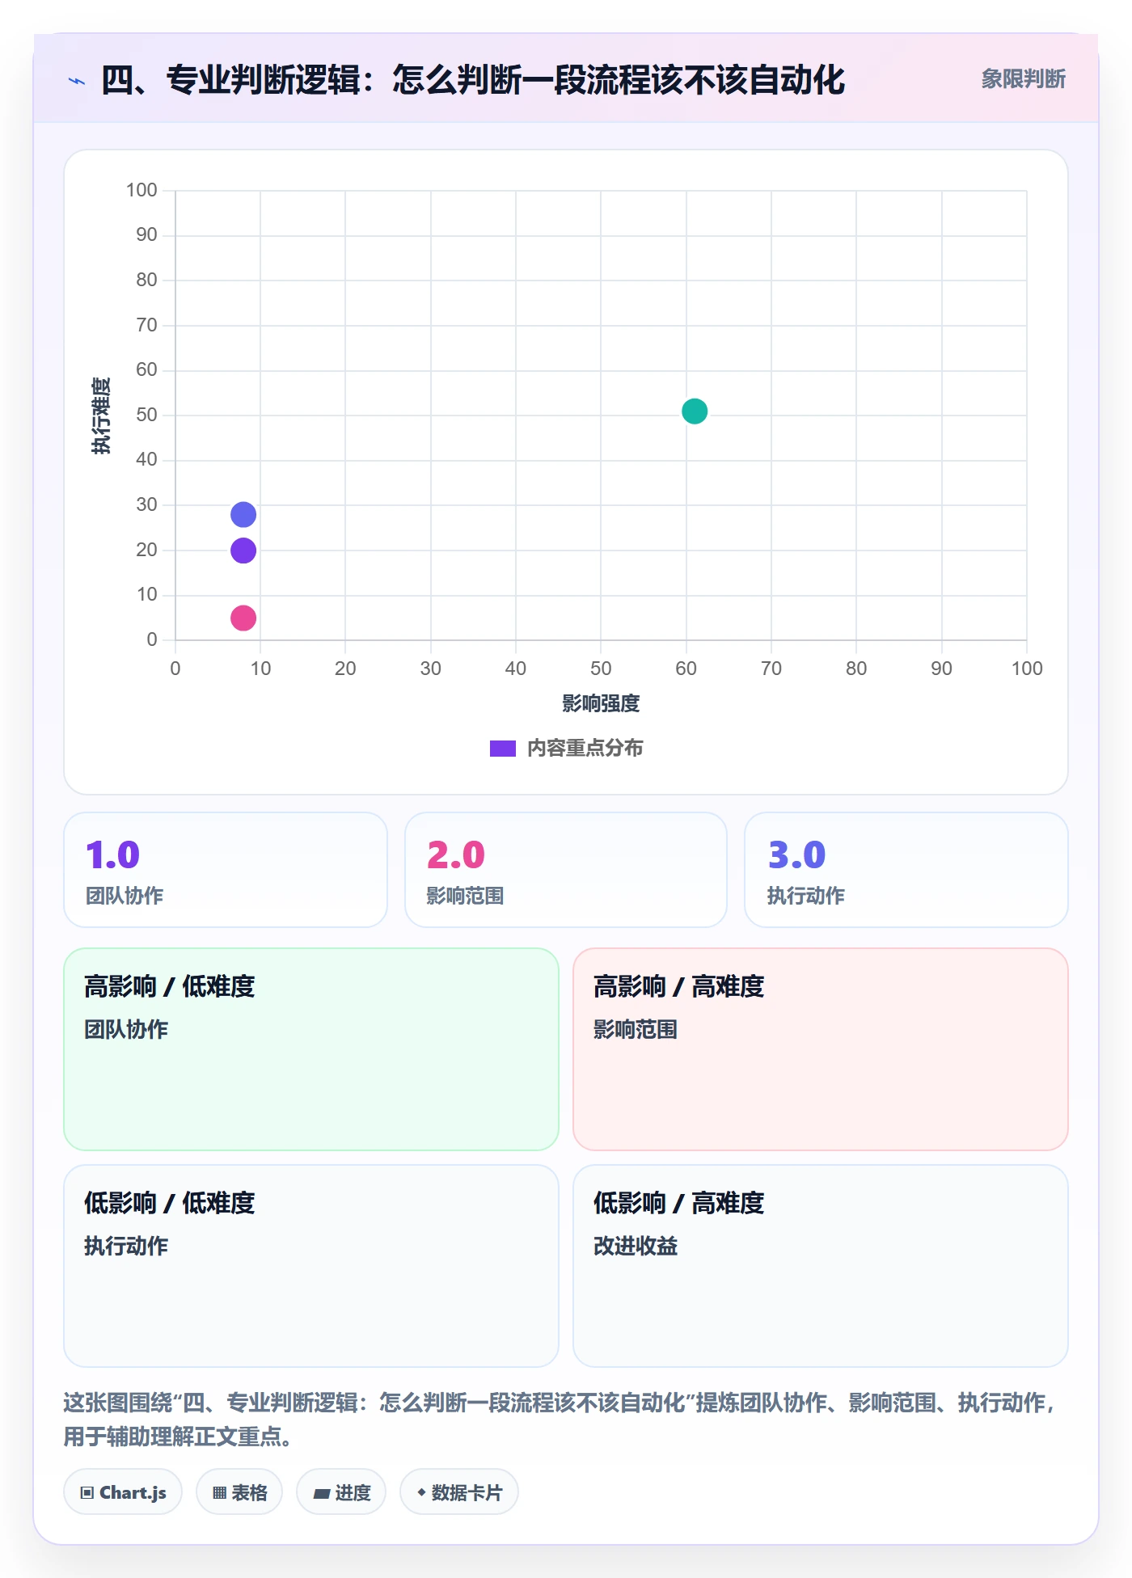Click the Chart.js tag chip
The width and height of the screenshot is (1132, 1578).
(123, 1492)
